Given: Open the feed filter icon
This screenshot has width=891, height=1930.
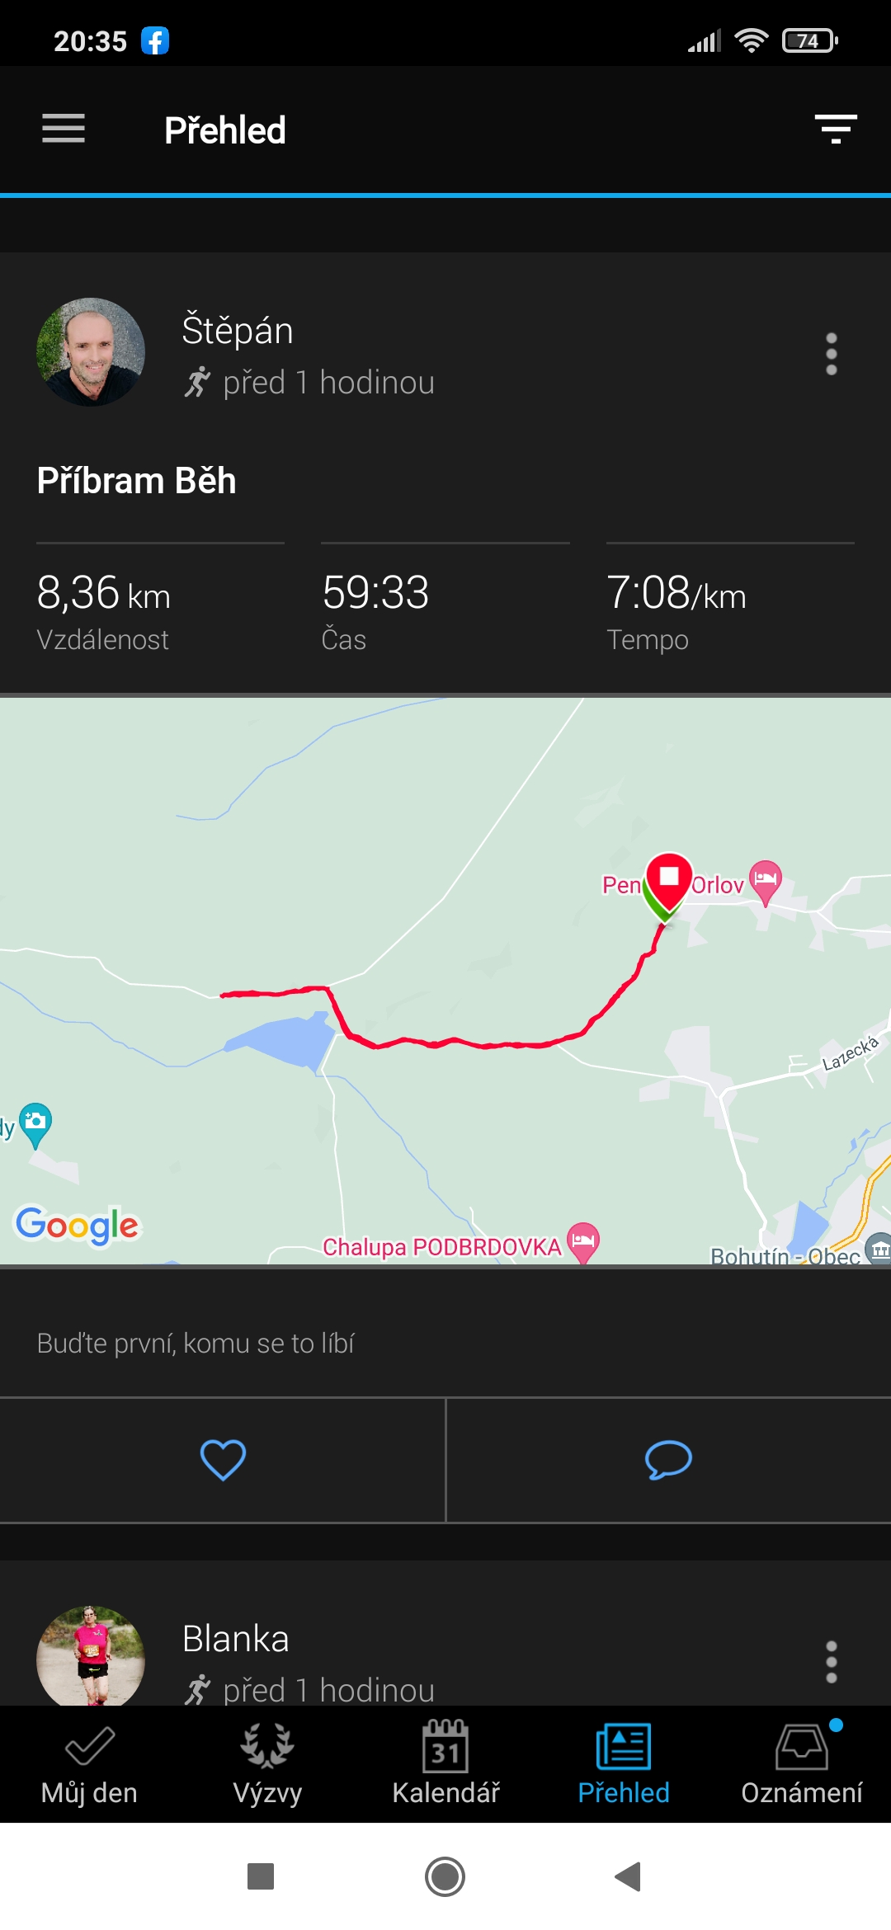Looking at the screenshot, I should tap(836, 129).
